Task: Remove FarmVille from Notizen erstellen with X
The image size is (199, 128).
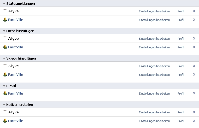Action: click(194, 121)
